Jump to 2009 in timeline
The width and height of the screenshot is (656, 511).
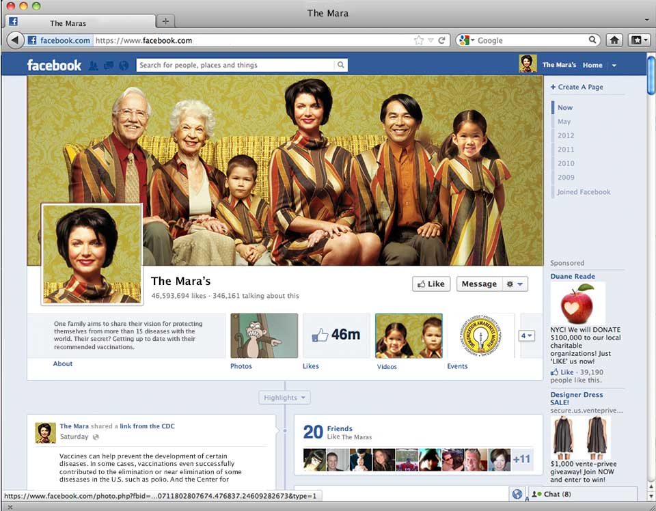(x=566, y=178)
